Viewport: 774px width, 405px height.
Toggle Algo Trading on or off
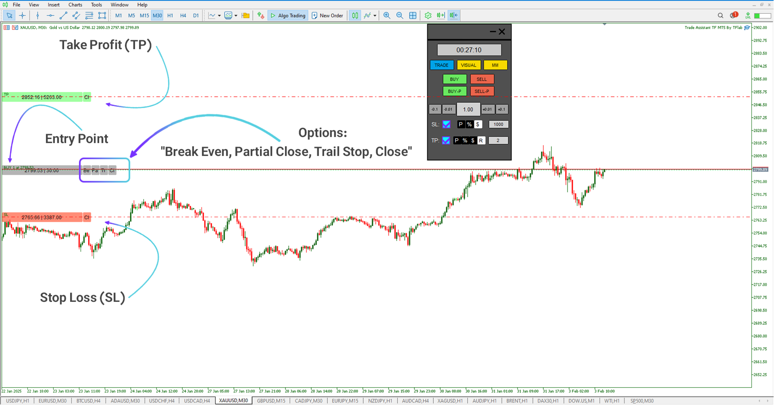click(x=287, y=15)
